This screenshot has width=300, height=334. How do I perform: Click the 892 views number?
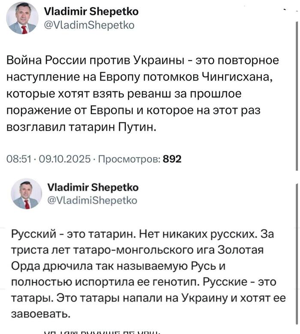tap(172, 159)
